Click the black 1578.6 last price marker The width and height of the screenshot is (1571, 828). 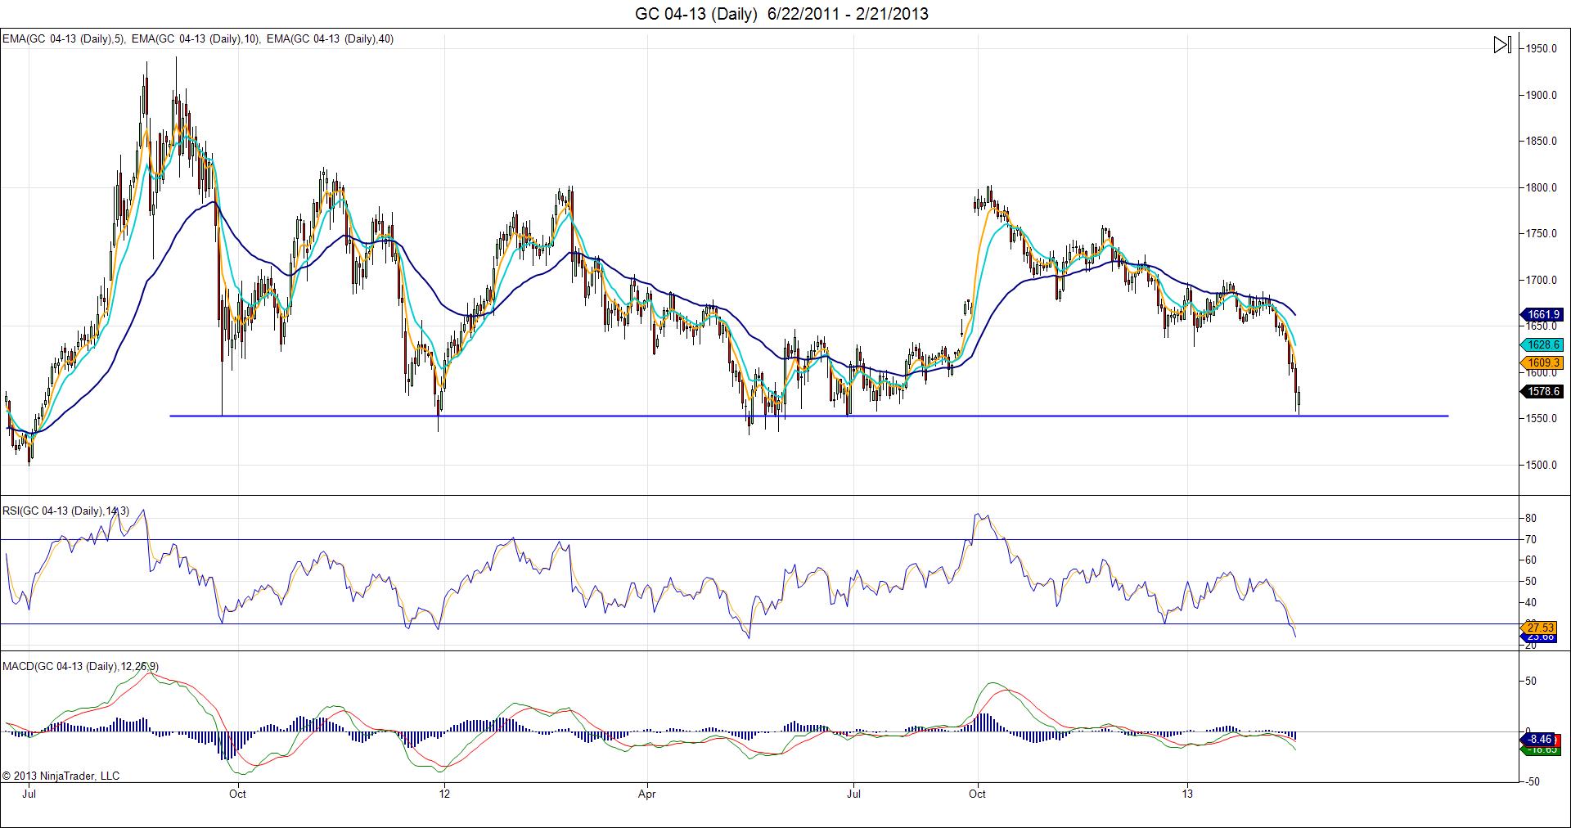1542,392
